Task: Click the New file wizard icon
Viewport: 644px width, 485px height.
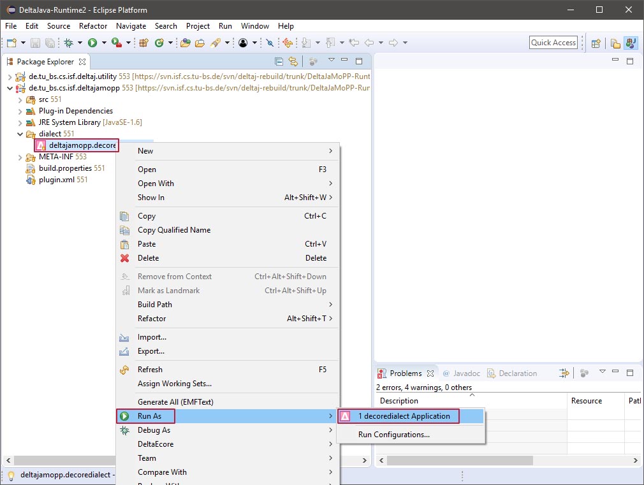Action: click(x=12, y=43)
